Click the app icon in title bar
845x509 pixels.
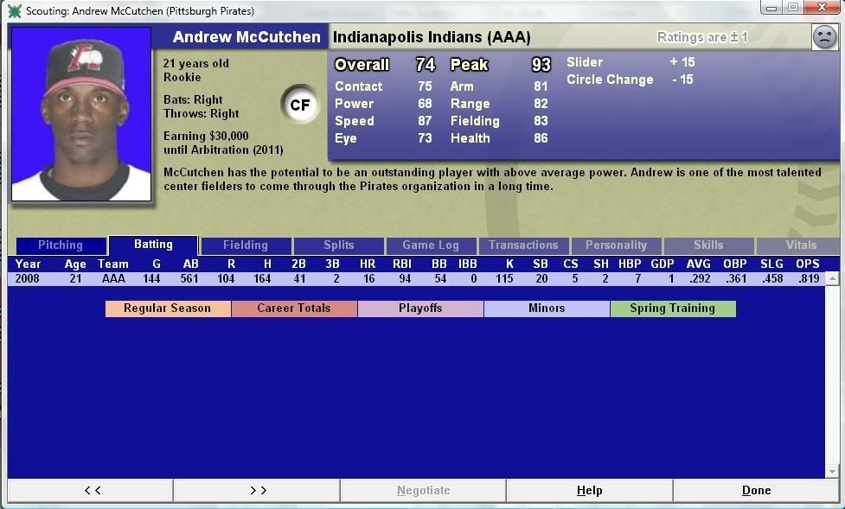(x=14, y=11)
